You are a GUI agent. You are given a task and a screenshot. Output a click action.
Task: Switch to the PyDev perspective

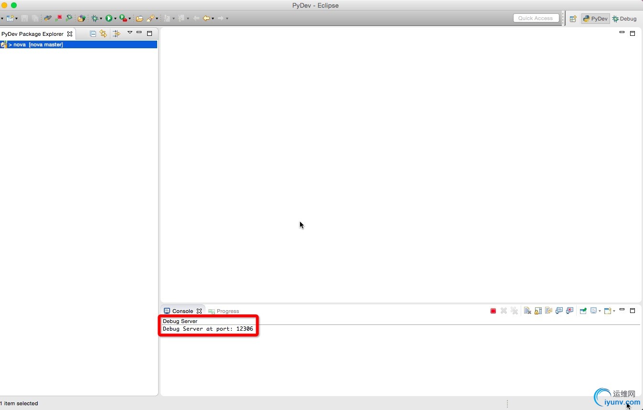(x=595, y=19)
